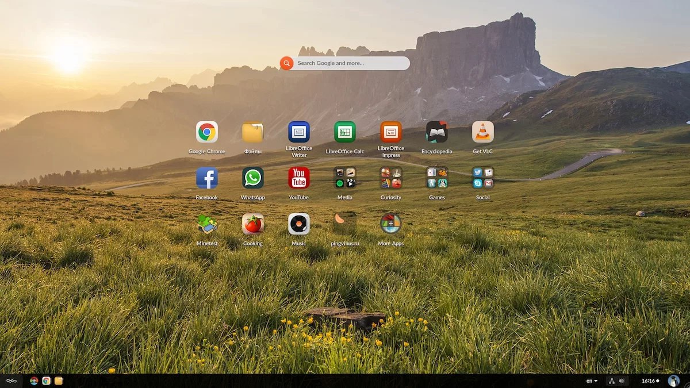690x388 pixels.
Task: Click the orange search magnifier icon
Action: pos(286,63)
